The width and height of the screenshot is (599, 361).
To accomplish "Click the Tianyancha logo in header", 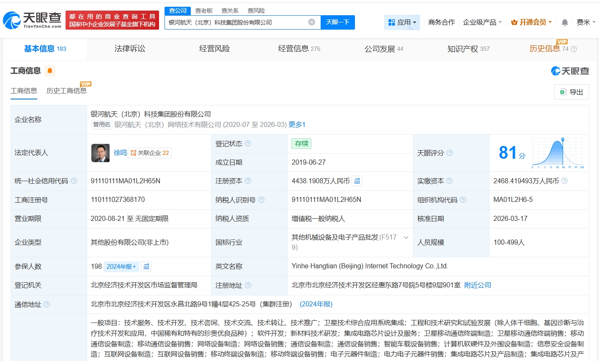I will [x=32, y=20].
